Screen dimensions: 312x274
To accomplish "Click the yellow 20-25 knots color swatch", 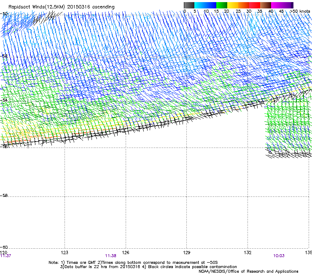I will click(233, 5).
